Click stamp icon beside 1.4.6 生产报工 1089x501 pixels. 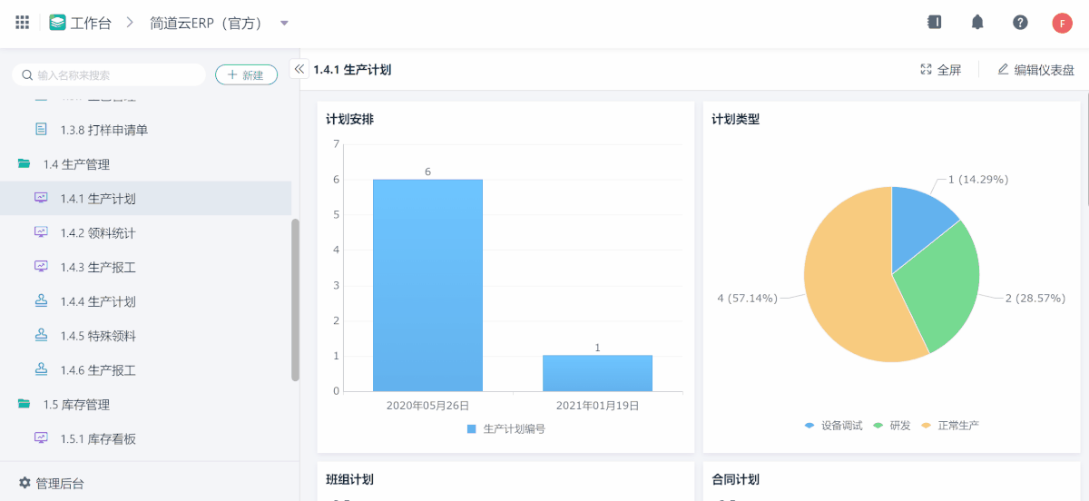point(41,370)
